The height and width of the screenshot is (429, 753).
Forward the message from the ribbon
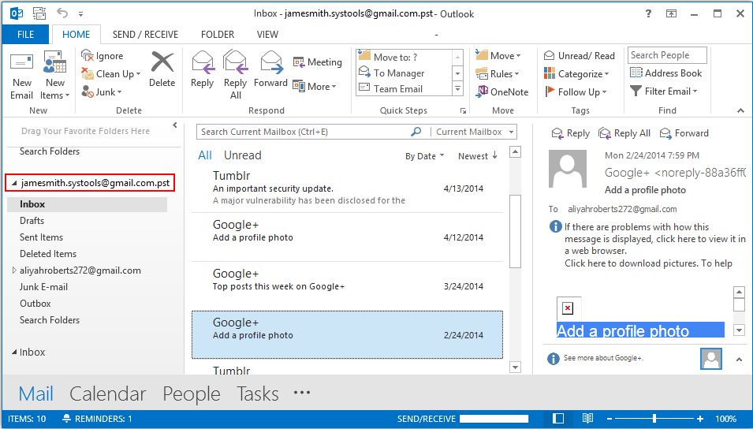tap(271, 69)
